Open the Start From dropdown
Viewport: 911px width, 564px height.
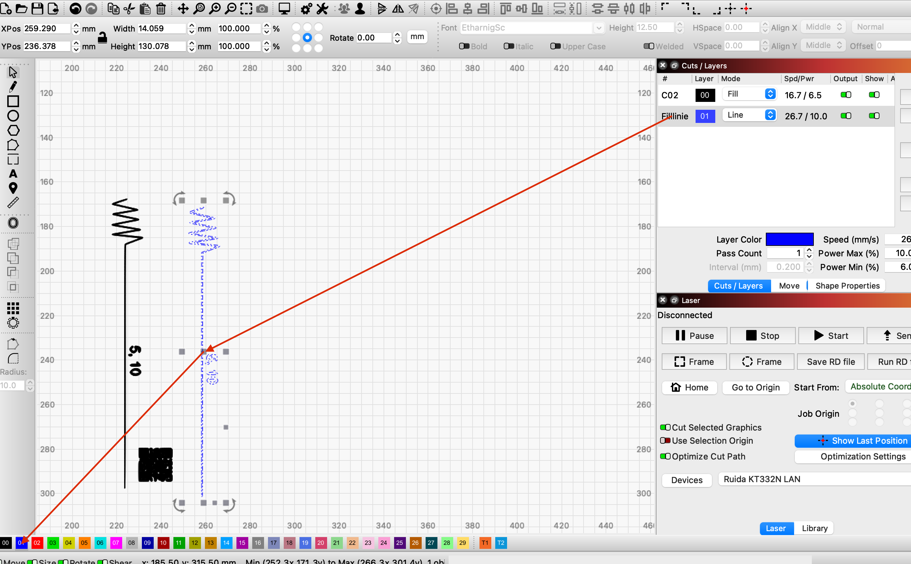point(879,387)
